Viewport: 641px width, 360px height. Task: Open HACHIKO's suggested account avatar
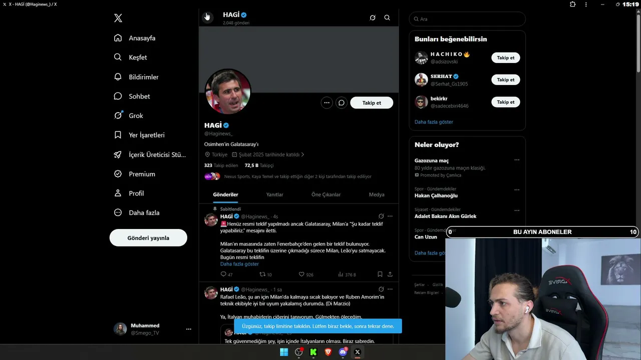coord(421,57)
